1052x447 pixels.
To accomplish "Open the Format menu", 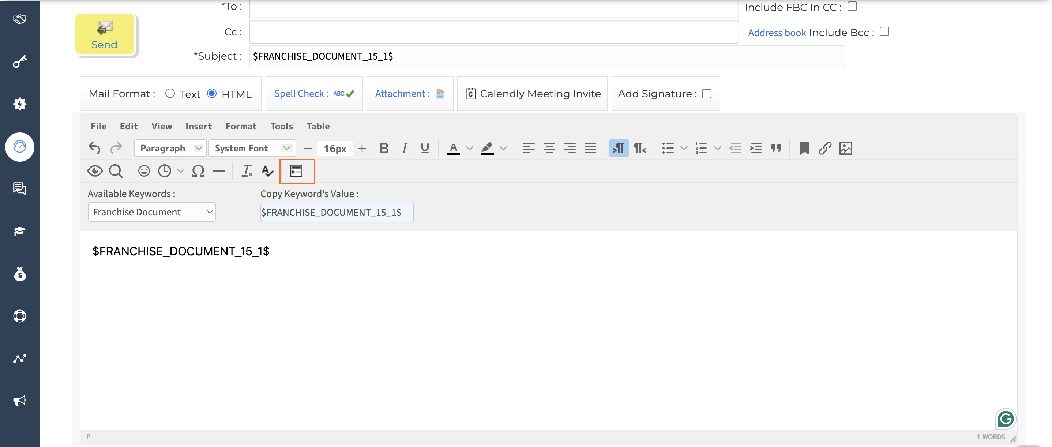I will coord(241,126).
